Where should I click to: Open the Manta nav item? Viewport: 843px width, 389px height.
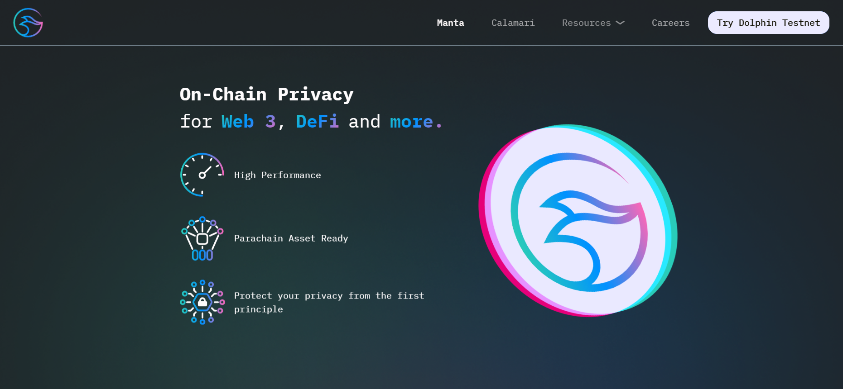450,23
